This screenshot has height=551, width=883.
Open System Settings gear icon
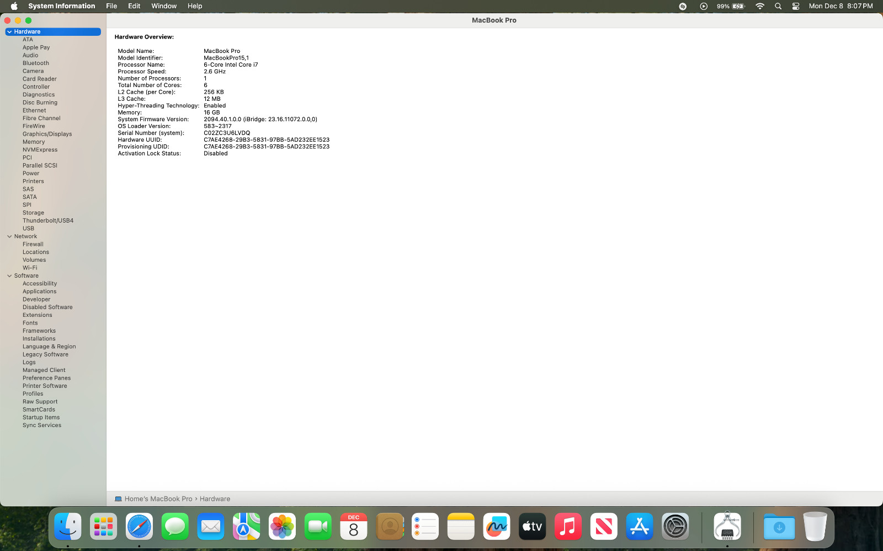[x=675, y=527]
